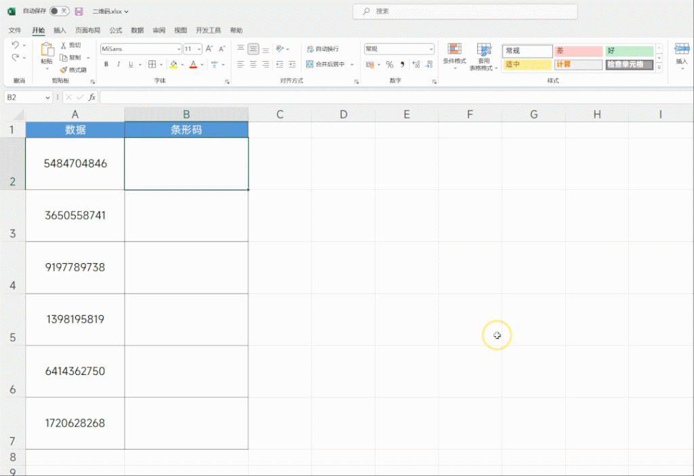
Task: Increase font size with large A icon
Action: [209, 49]
